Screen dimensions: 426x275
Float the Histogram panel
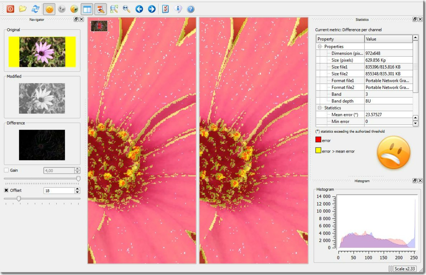click(x=415, y=181)
